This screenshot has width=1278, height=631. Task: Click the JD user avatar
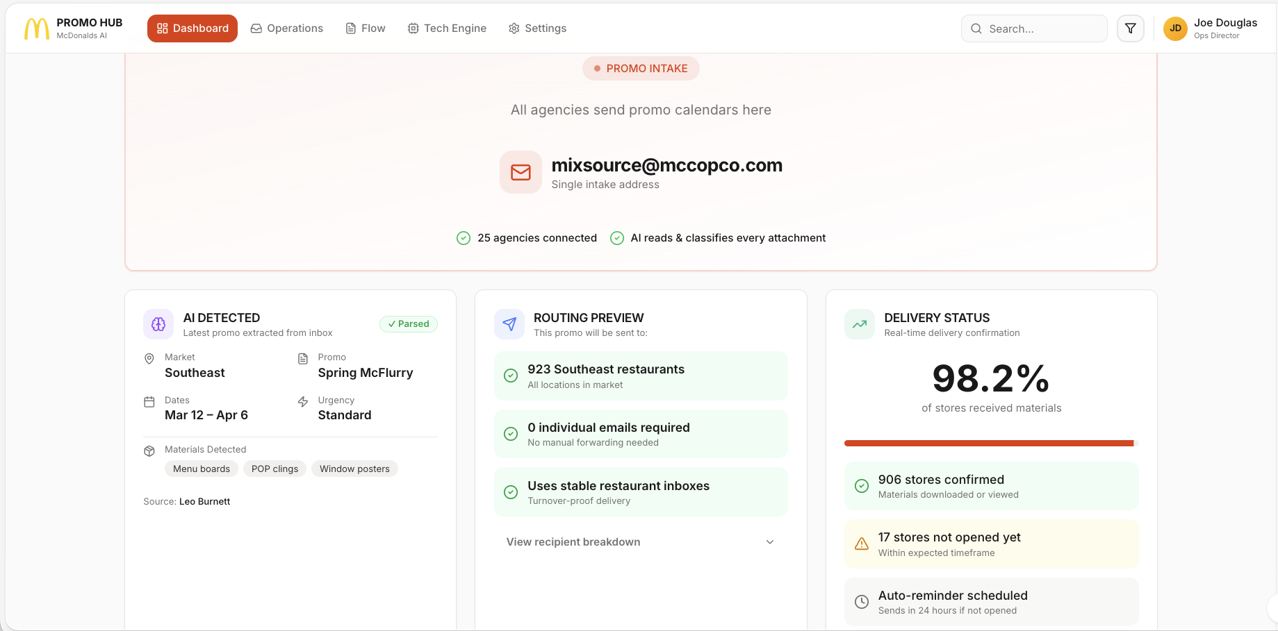[1175, 28]
